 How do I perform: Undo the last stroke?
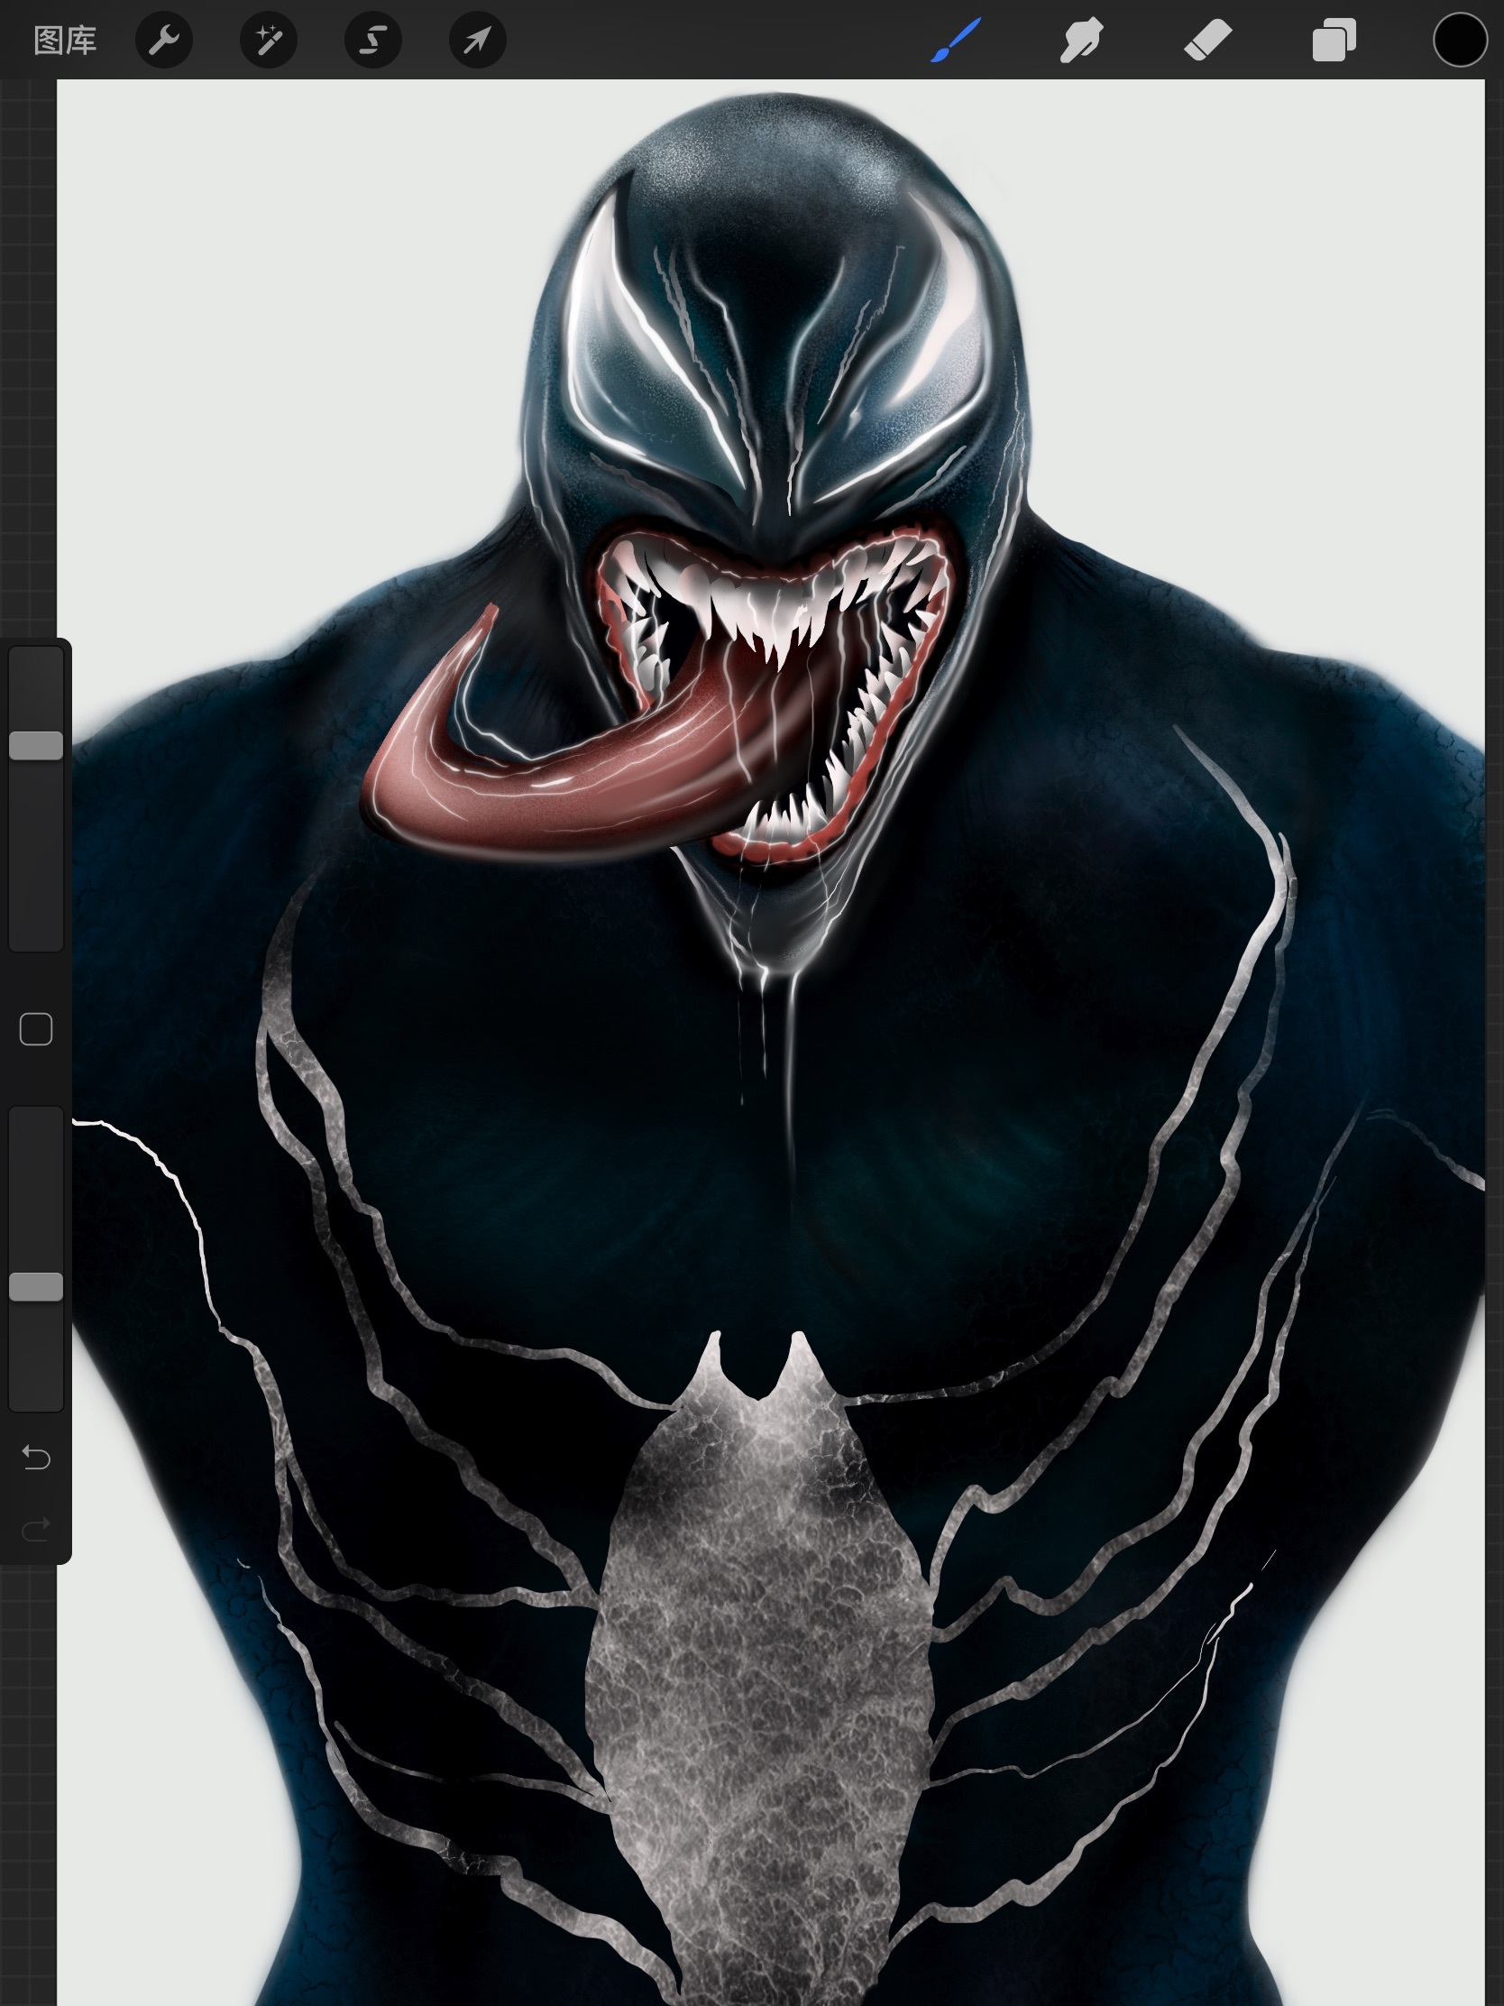(36, 1458)
